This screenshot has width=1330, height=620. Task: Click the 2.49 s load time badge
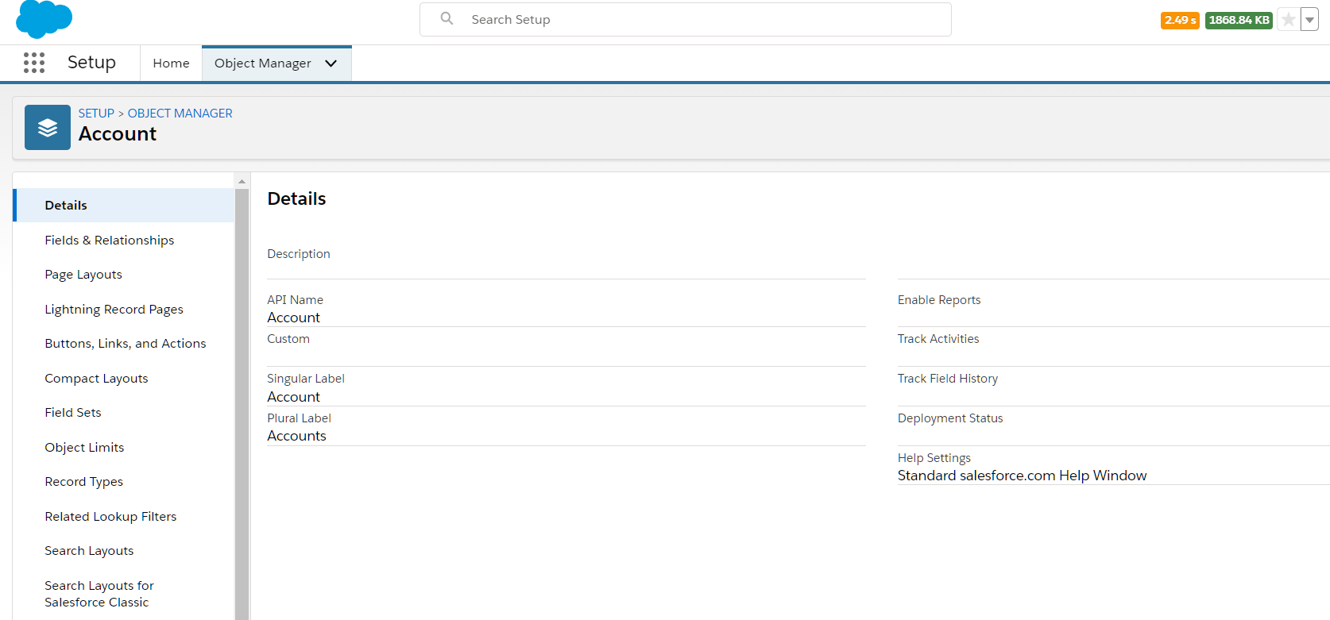click(x=1180, y=20)
